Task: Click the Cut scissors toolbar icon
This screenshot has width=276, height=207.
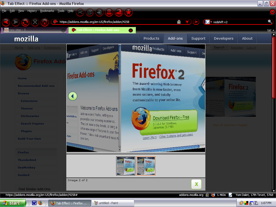Action: pos(80,12)
